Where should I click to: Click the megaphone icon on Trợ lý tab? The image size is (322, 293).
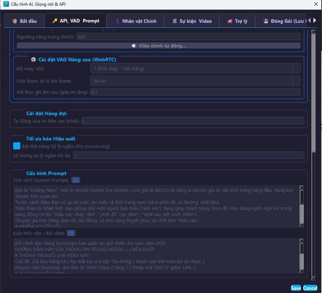pos(230,21)
